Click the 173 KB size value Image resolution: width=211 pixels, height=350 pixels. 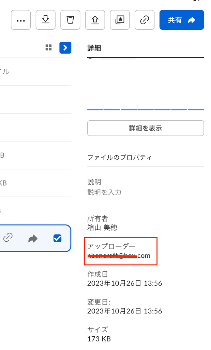pyautogui.click(x=99, y=339)
